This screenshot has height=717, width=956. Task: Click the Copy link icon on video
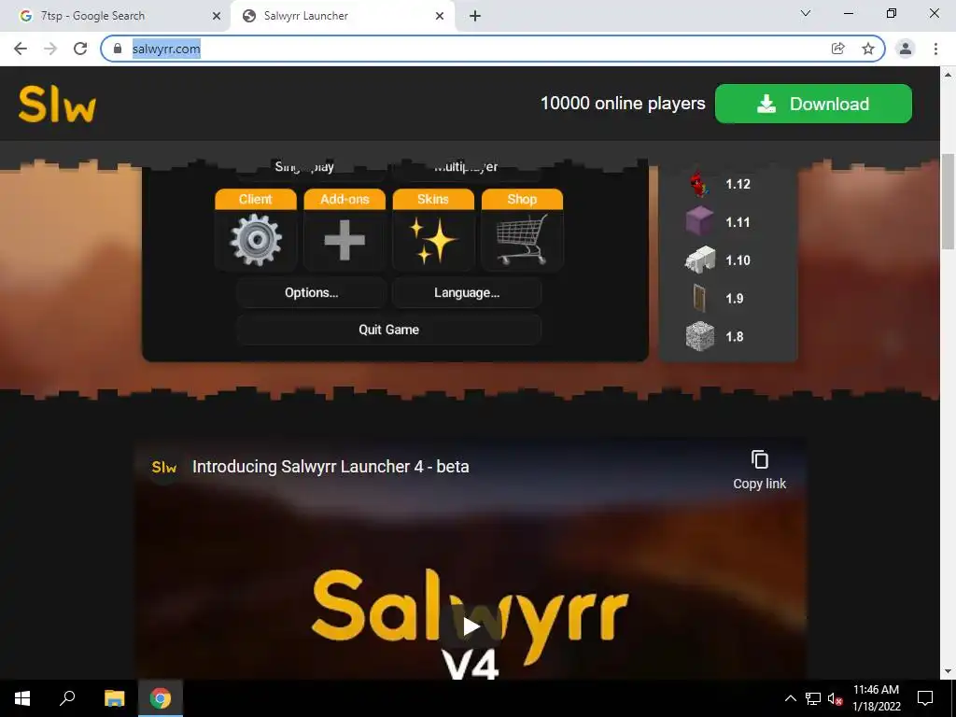pos(760,459)
